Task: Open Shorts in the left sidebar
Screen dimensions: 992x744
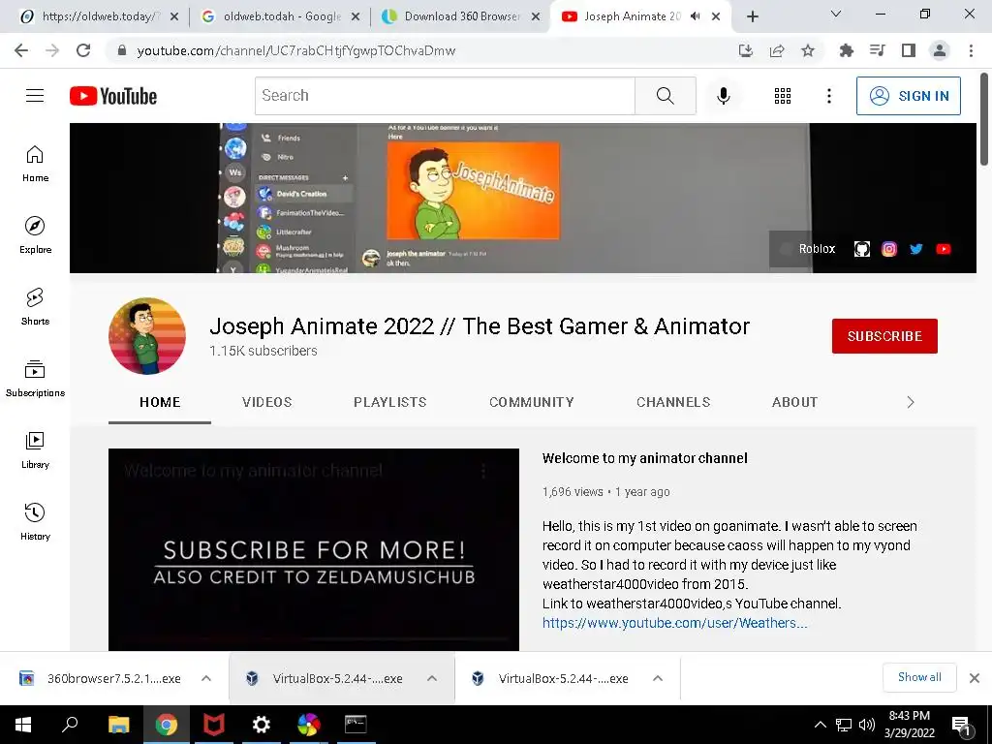Action: pos(35,307)
